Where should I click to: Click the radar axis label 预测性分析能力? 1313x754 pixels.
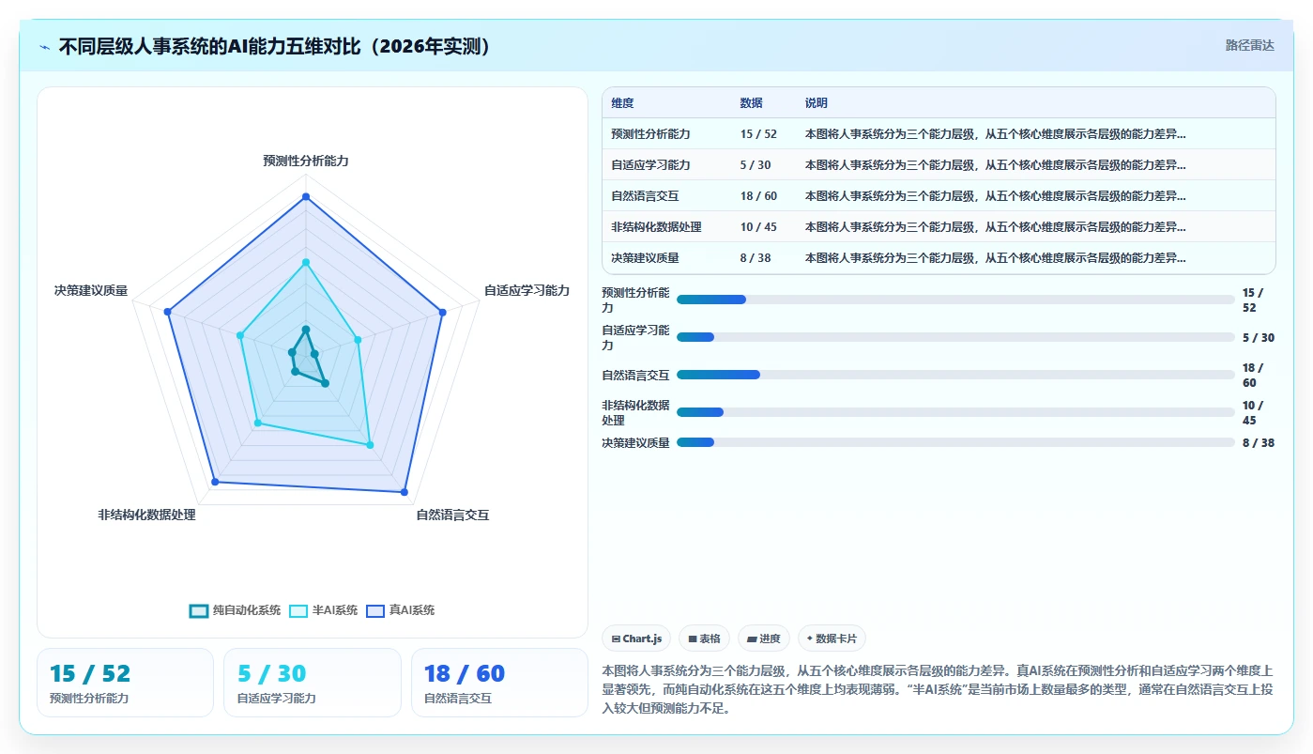(x=306, y=162)
